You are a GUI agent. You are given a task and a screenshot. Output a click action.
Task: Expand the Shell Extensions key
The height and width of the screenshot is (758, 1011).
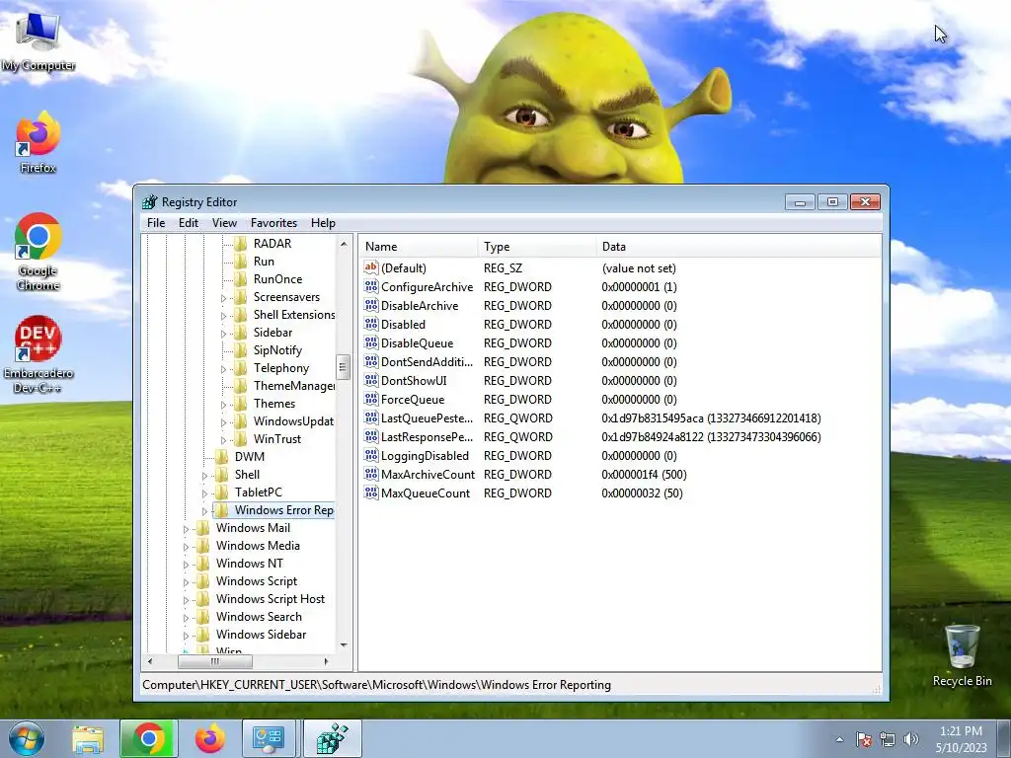224,316
